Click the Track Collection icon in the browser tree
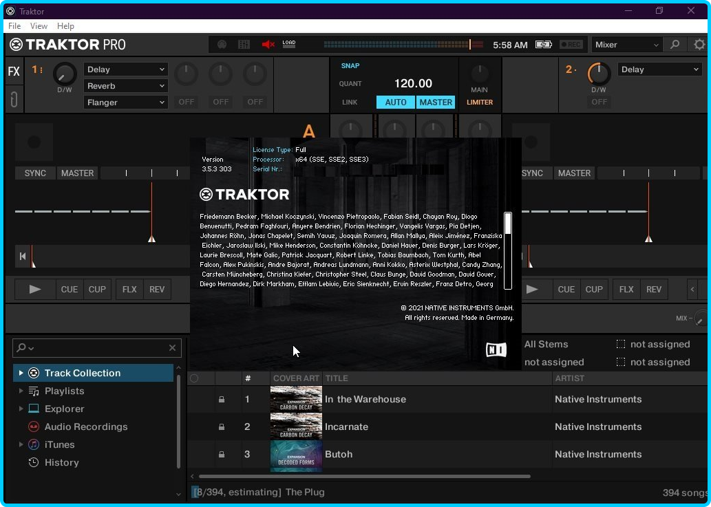The width and height of the screenshot is (711, 507). (x=34, y=373)
